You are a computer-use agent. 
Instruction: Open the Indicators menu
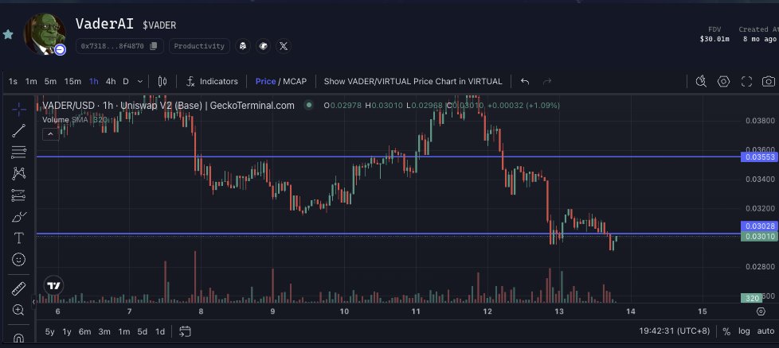pyautogui.click(x=212, y=81)
